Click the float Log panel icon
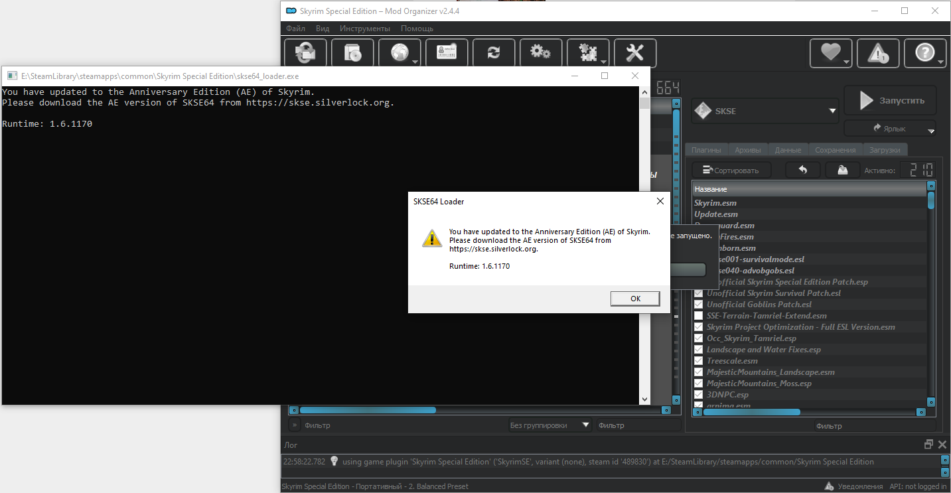The width and height of the screenshot is (951, 493). point(929,444)
